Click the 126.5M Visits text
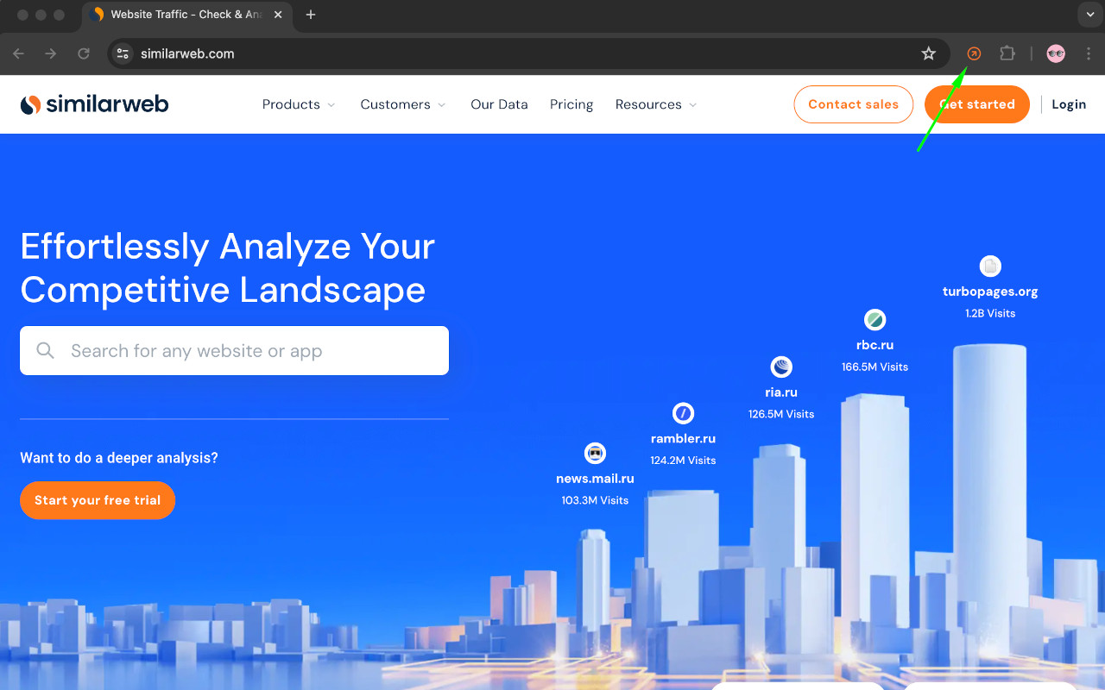 (781, 414)
